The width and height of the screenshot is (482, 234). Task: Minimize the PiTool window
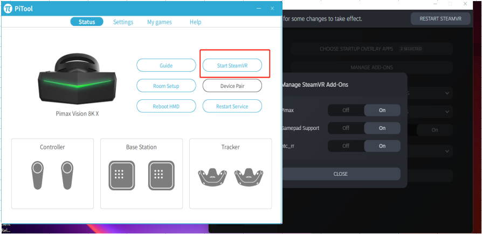[x=259, y=9]
